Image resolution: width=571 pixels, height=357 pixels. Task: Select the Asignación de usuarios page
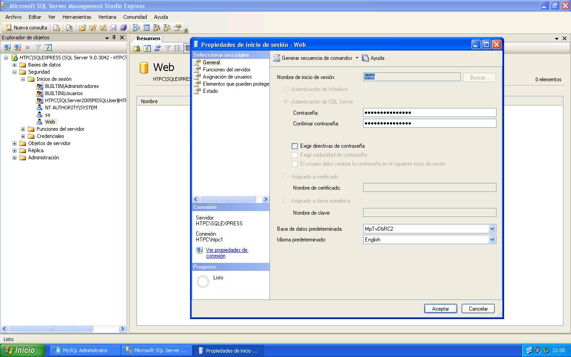pos(227,77)
